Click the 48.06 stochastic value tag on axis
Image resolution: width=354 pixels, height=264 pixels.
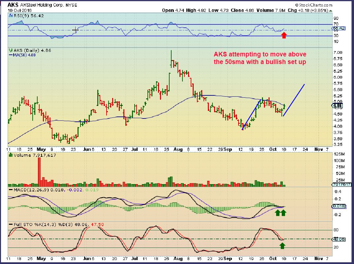(x=338, y=239)
